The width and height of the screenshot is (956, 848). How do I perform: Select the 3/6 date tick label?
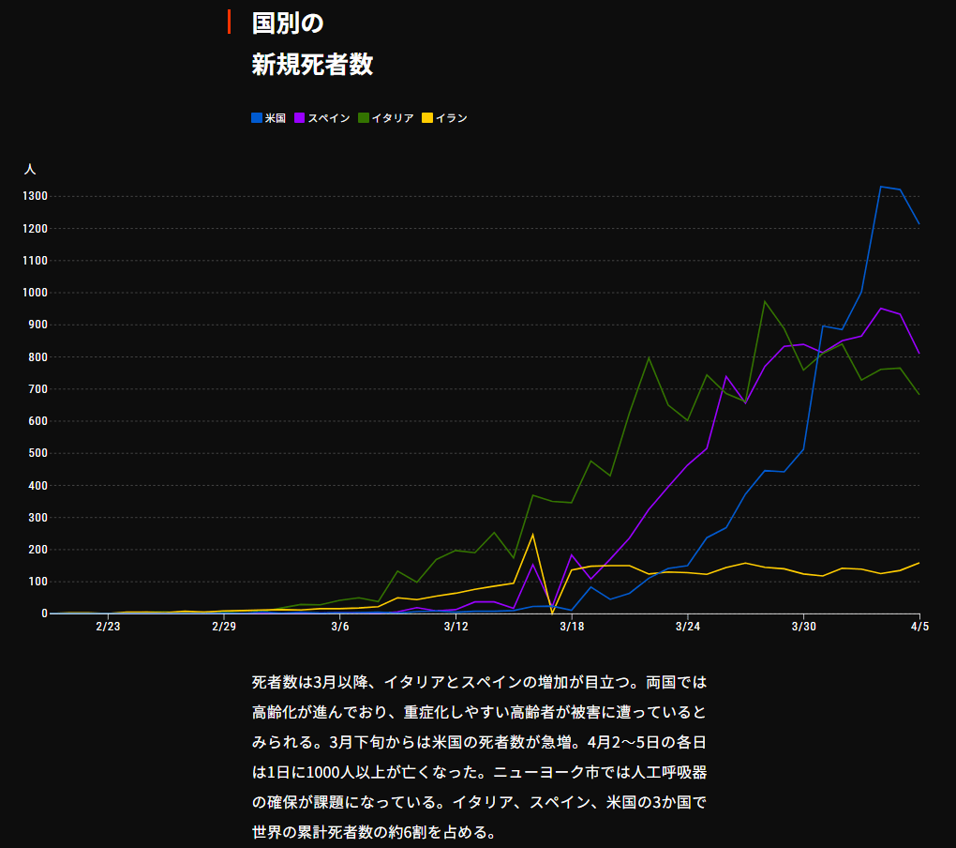point(339,626)
